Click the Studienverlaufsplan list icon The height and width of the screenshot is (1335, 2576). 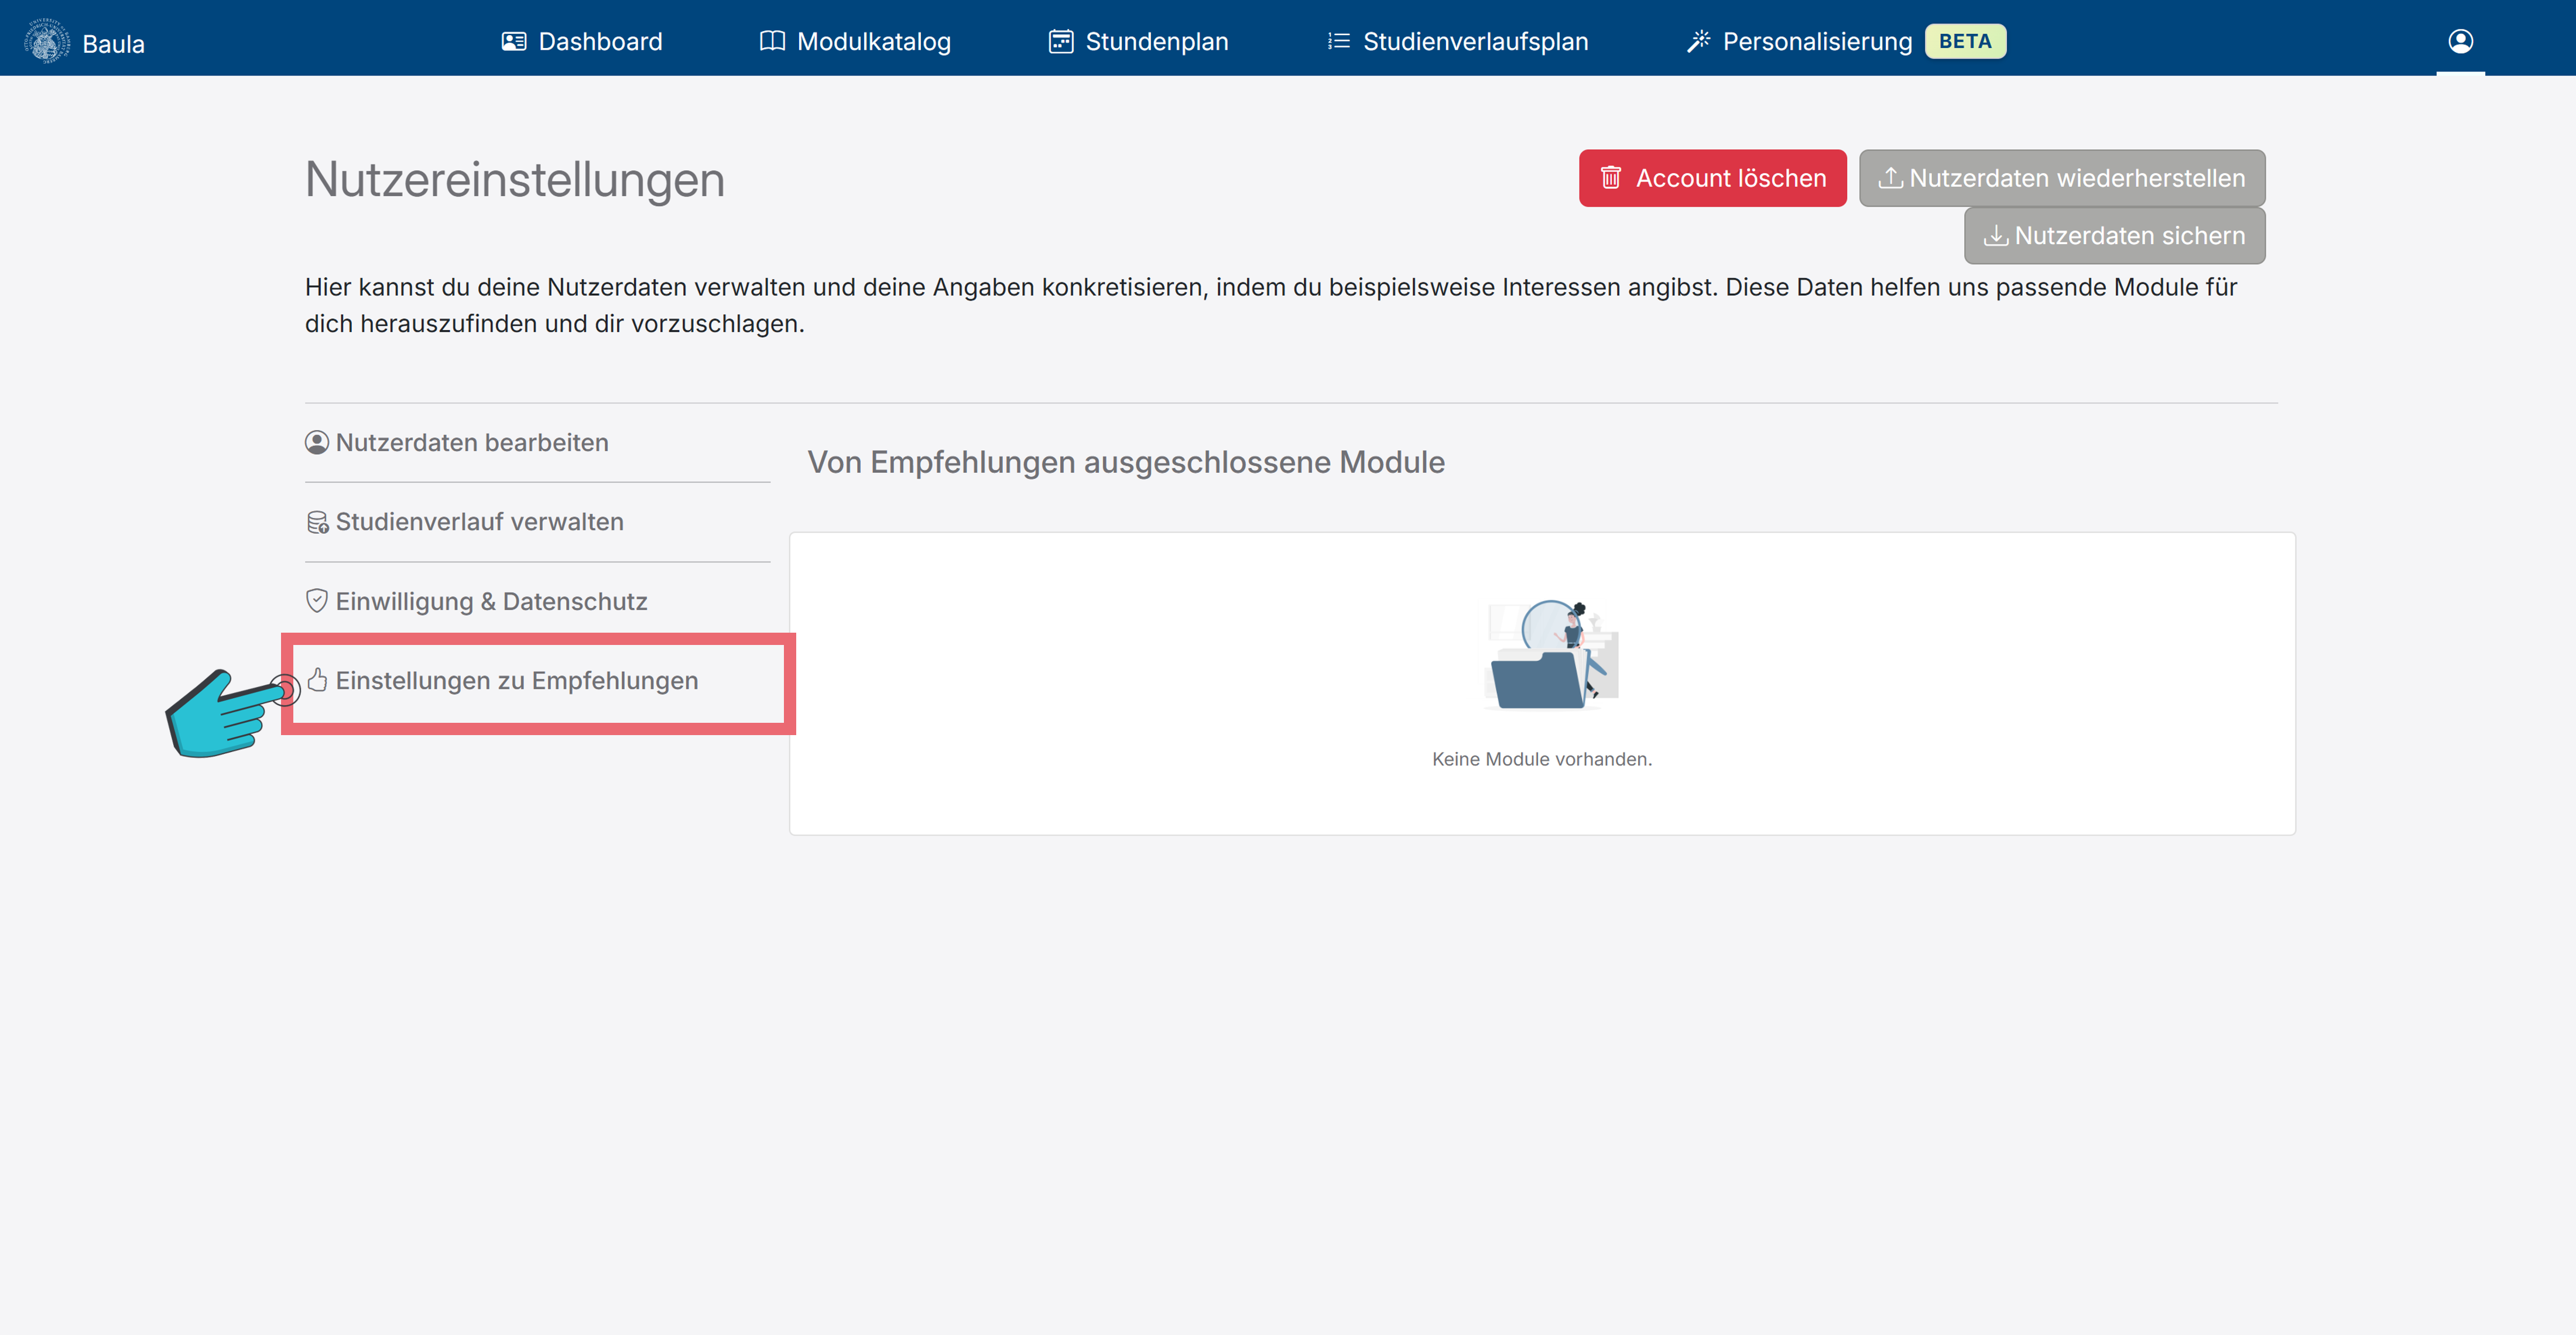(1338, 41)
